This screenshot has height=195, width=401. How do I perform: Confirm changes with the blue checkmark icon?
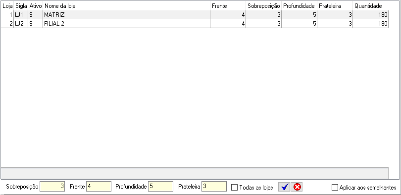pyautogui.click(x=284, y=188)
